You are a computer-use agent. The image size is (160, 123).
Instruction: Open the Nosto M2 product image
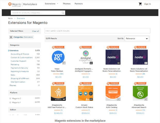tap(113, 57)
